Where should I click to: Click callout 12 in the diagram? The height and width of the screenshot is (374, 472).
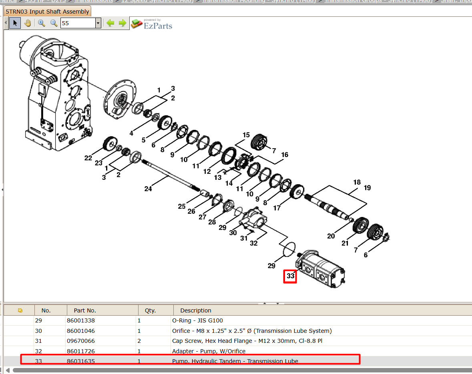(x=207, y=171)
